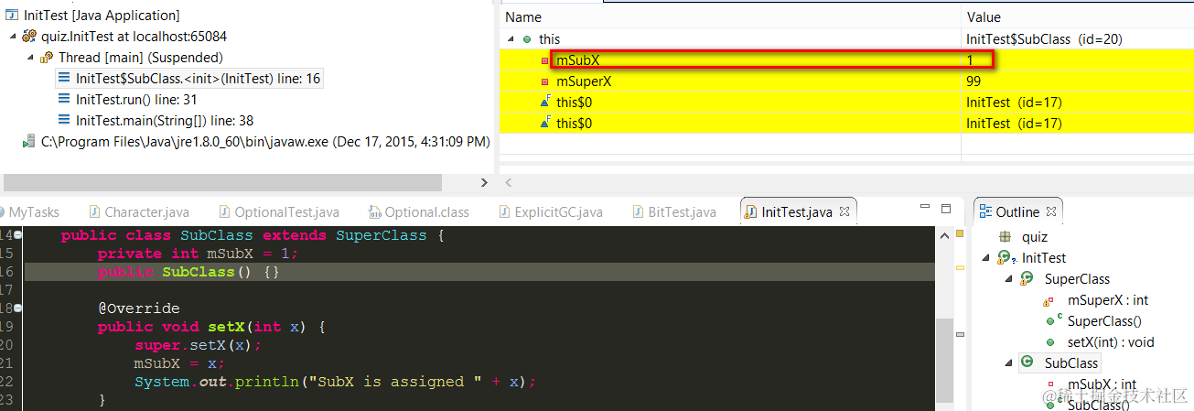
Task: Click the System.out.println line in editor
Action: [x=334, y=382]
